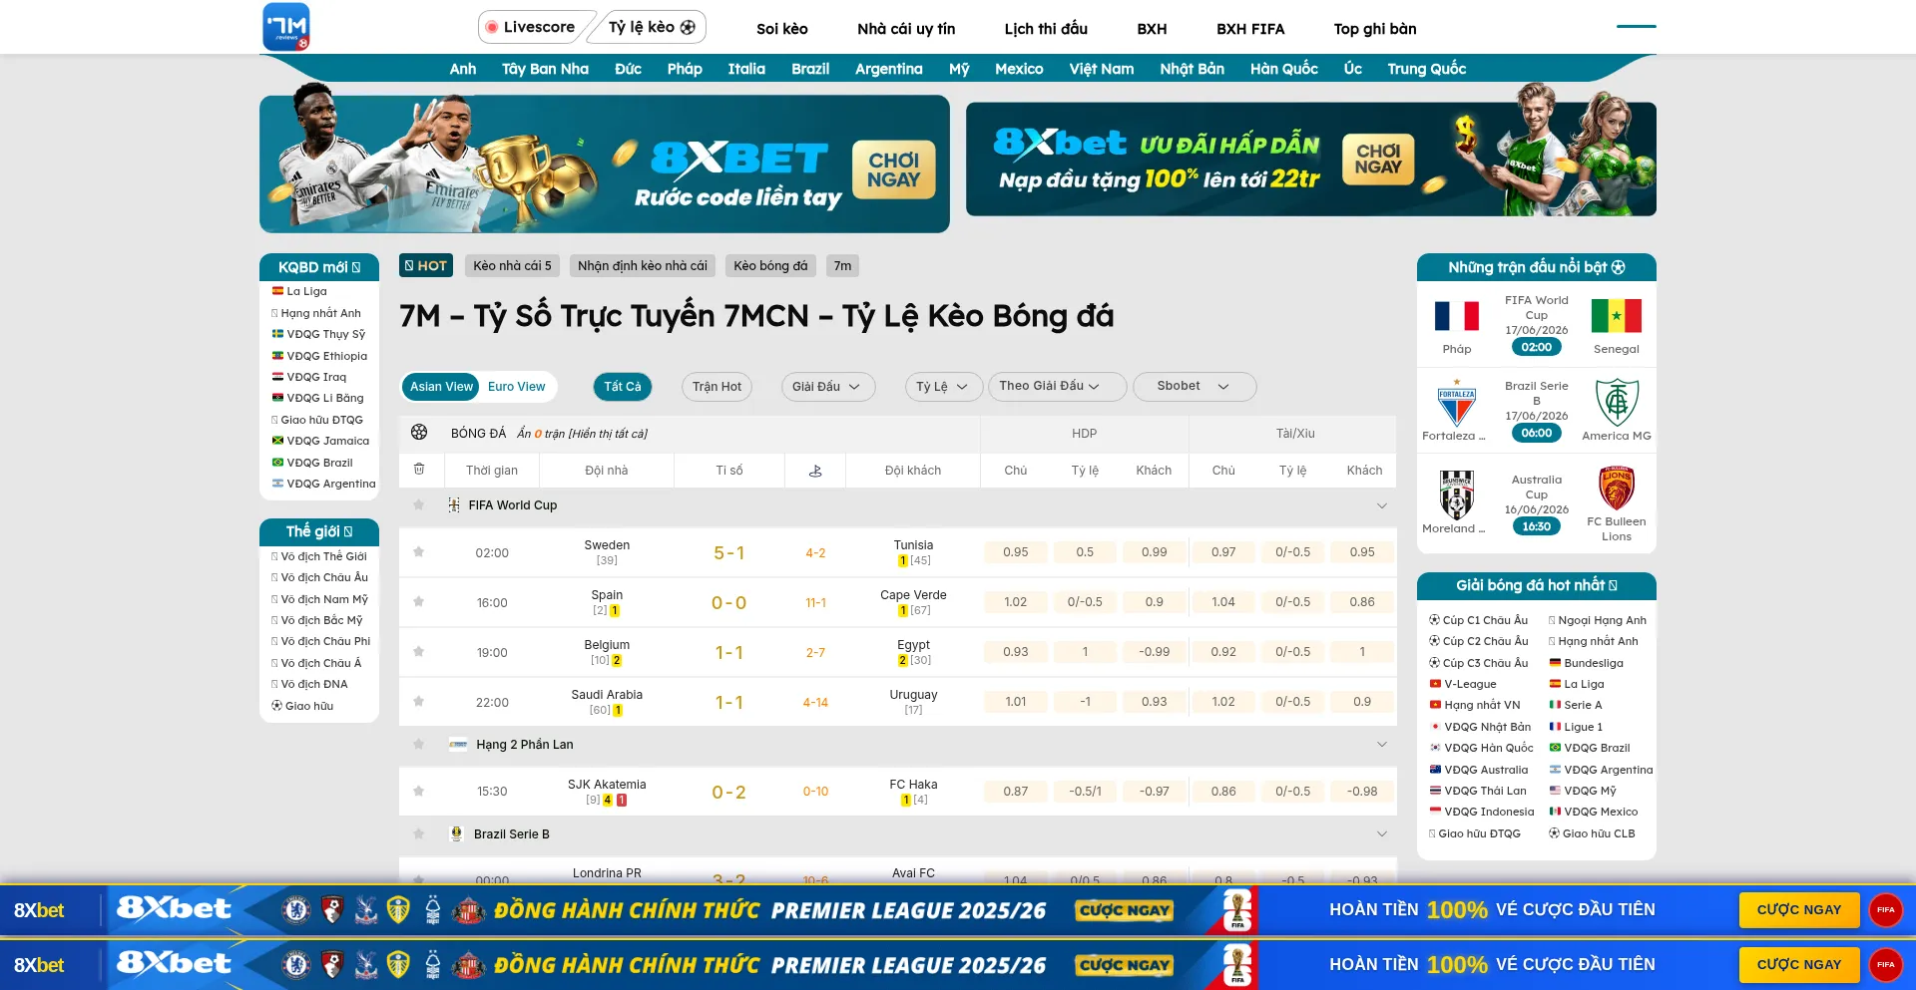The image size is (1916, 990).
Task: Click the 8Xbet Ưu đãi hấp dẫn banner
Action: coord(1311,160)
